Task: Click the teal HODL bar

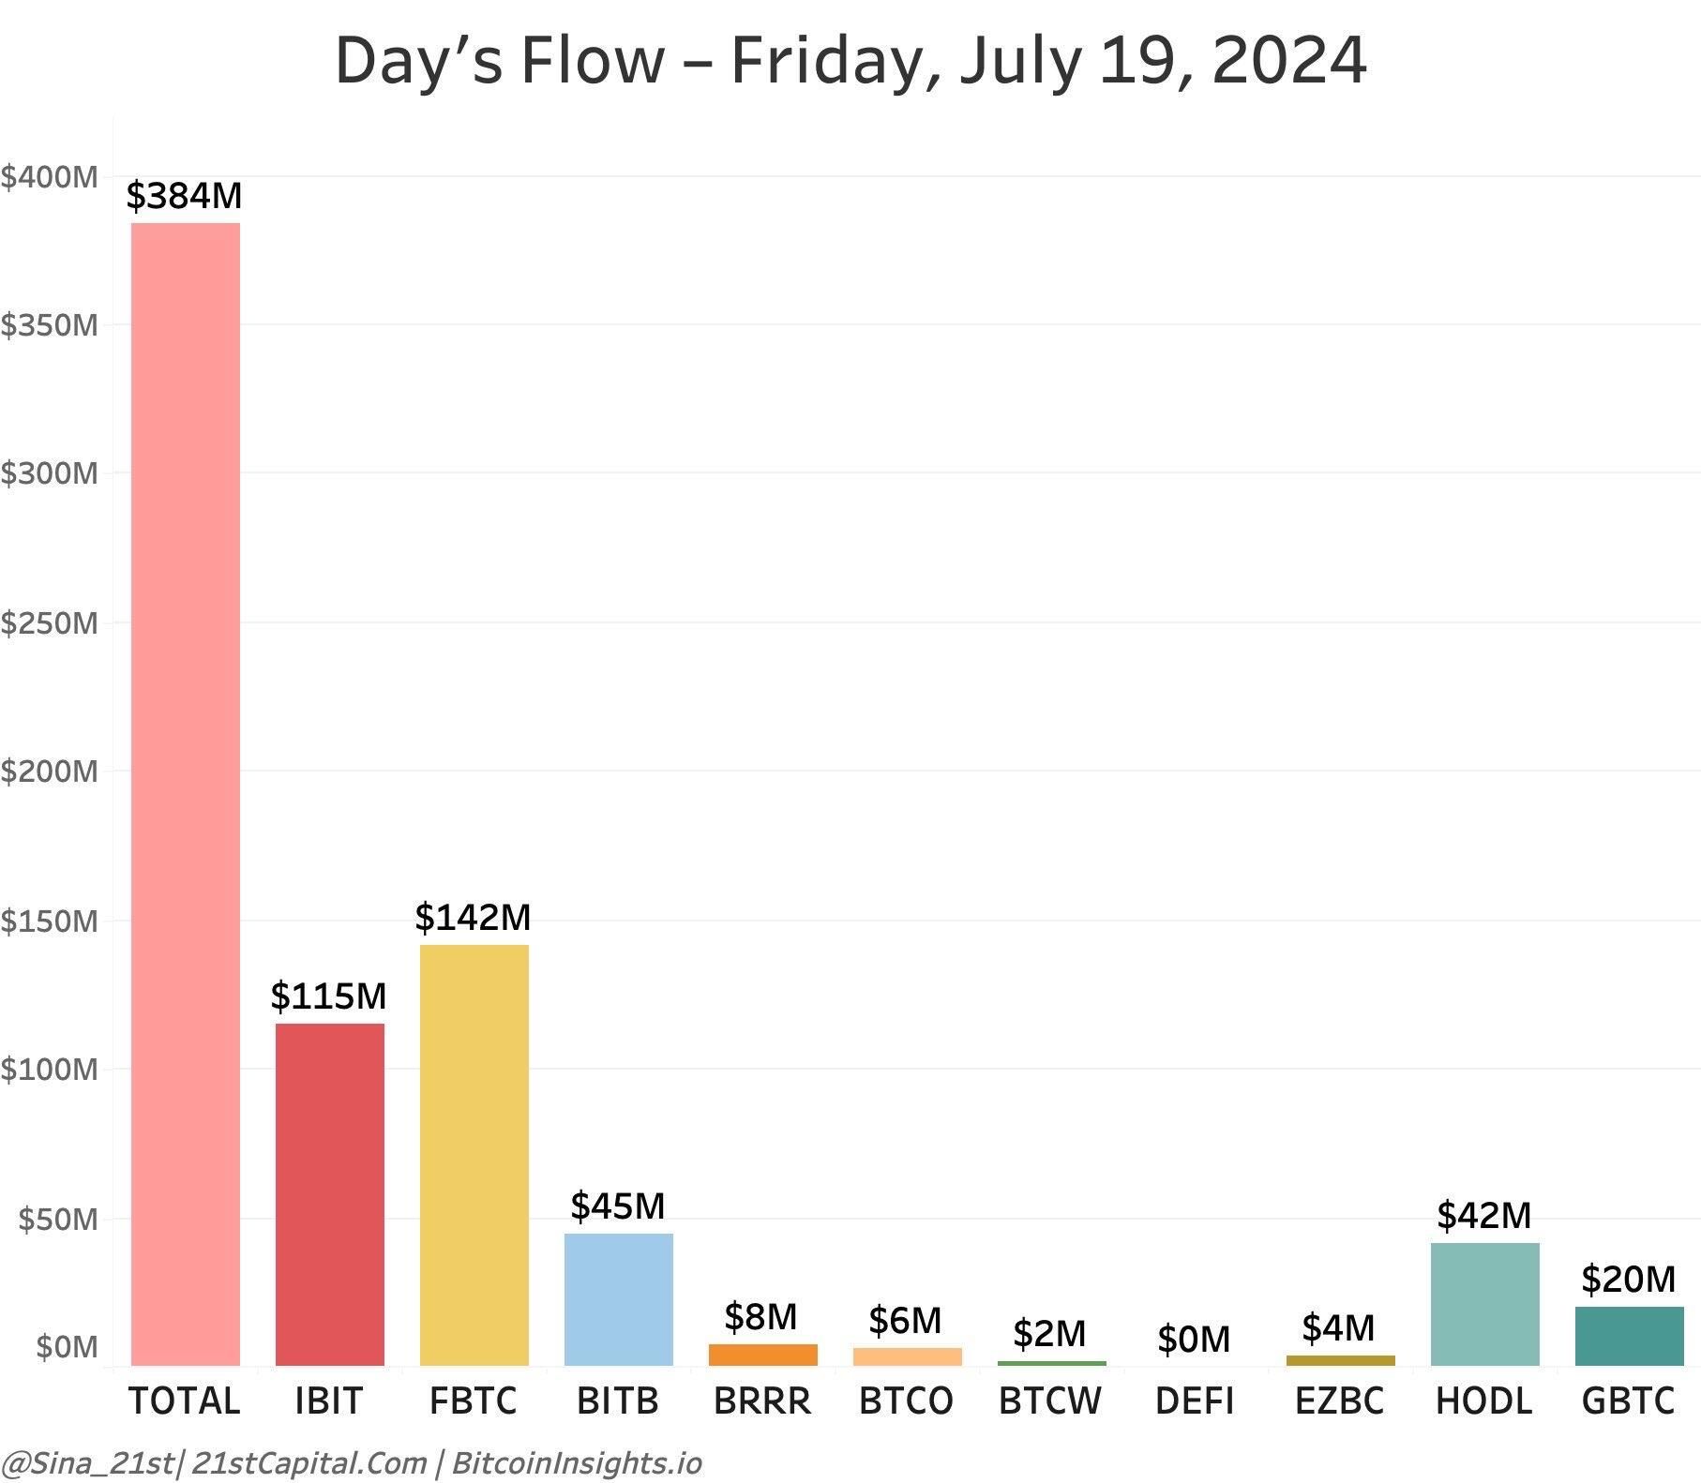Action: 1485,1304
